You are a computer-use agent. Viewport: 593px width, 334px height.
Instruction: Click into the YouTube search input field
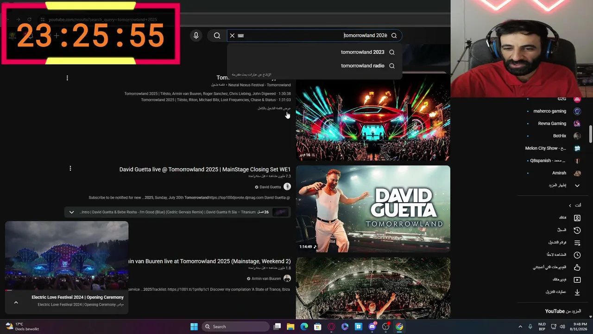[x=314, y=35]
